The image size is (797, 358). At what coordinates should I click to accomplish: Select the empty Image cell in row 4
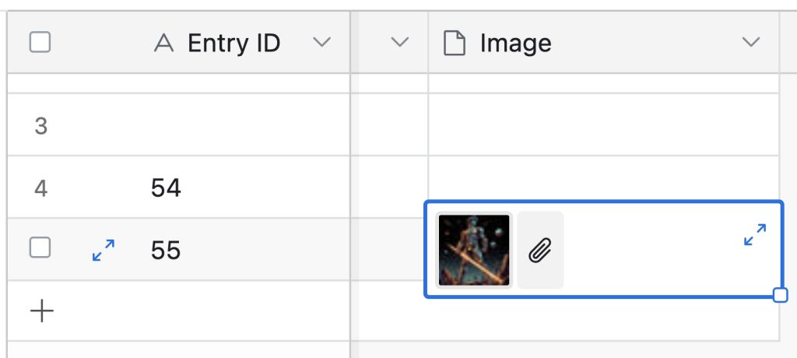603,179
